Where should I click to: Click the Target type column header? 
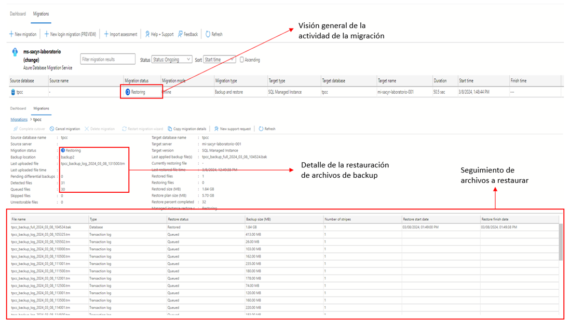pyautogui.click(x=277, y=80)
